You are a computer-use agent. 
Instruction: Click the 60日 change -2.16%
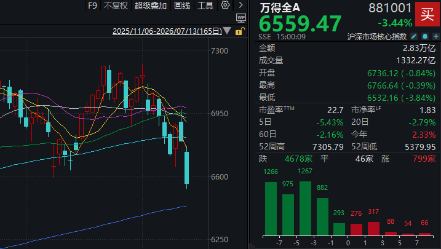(330, 135)
